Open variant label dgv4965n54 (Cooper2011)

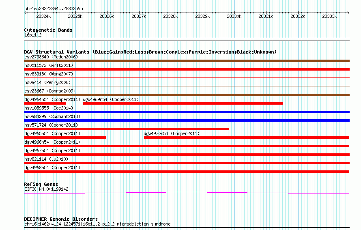pyautogui.click(x=52, y=133)
